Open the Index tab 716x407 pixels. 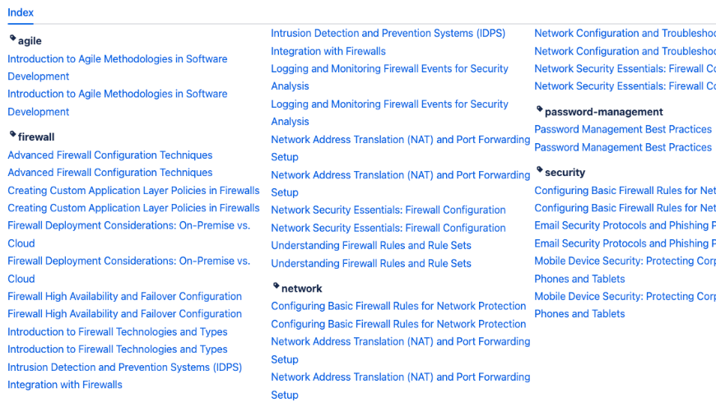tap(21, 12)
